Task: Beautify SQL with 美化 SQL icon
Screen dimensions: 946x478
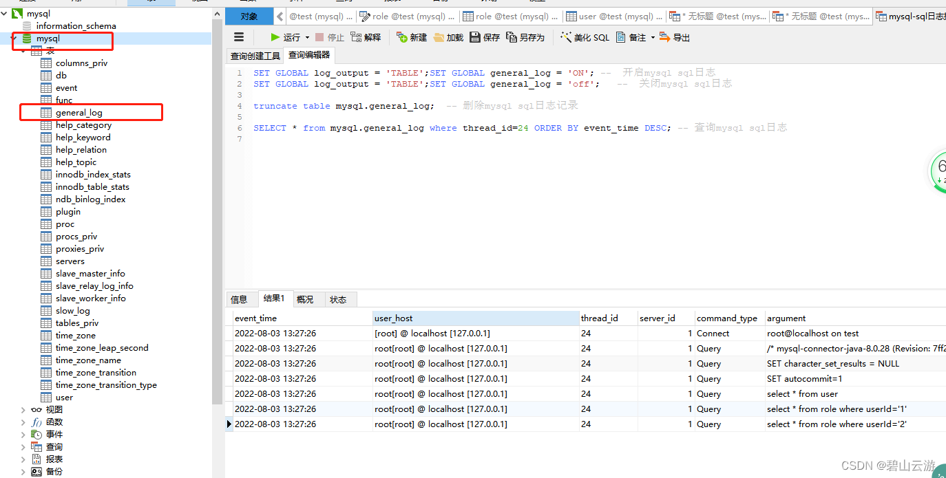Action: pyautogui.click(x=585, y=37)
